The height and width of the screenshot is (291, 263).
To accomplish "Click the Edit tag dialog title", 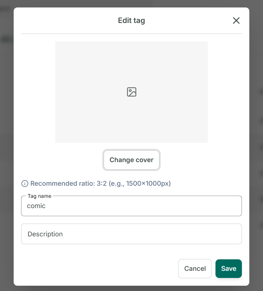I will tap(131, 20).
